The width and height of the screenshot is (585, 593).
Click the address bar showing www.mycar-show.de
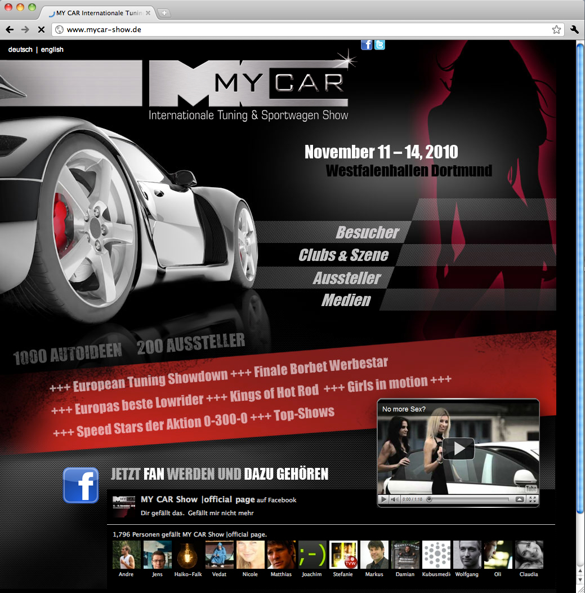[308, 29]
